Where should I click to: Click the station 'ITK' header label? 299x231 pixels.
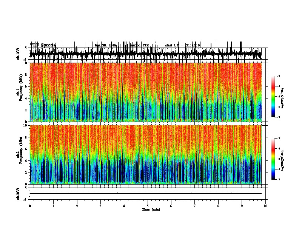click(x=146, y=45)
